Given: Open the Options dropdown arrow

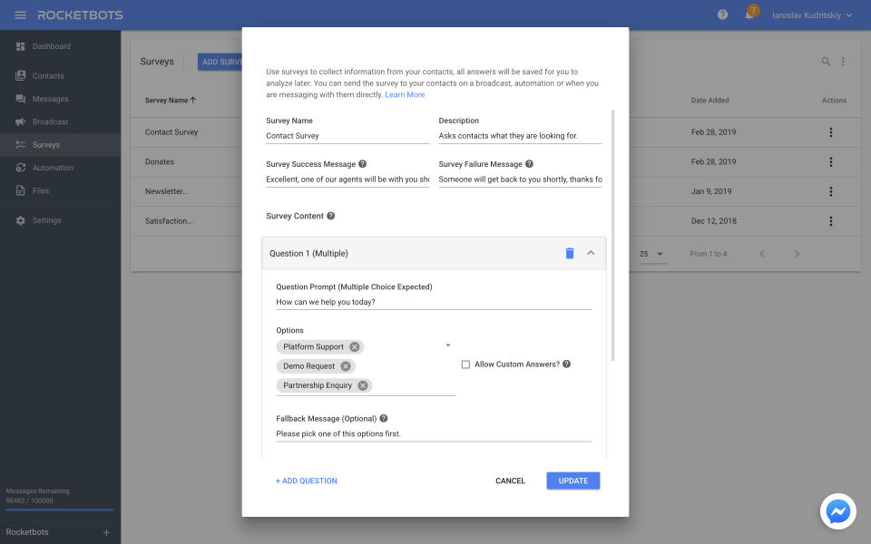Looking at the screenshot, I should point(447,345).
